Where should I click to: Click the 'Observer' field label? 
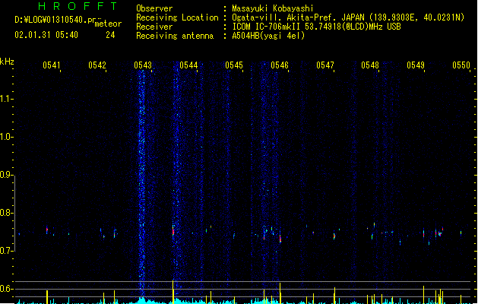coord(154,8)
